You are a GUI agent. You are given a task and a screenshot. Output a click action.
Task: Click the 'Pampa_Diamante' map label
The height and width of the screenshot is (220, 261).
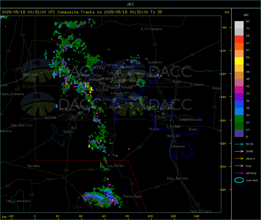(12, 94)
